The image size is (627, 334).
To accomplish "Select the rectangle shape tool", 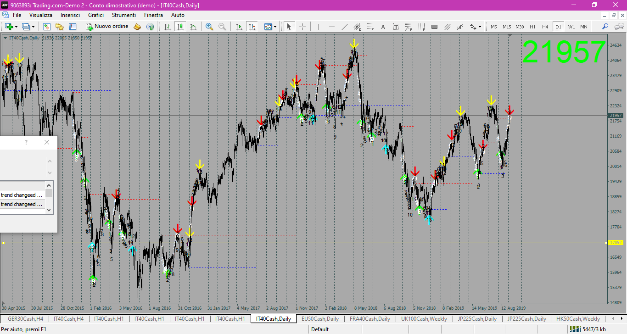I will (x=434, y=27).
